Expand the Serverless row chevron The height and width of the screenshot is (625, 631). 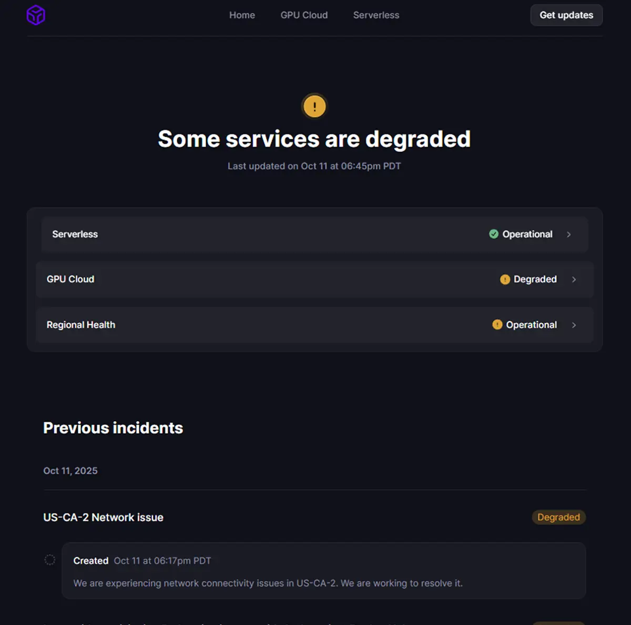tap(569, 234)
